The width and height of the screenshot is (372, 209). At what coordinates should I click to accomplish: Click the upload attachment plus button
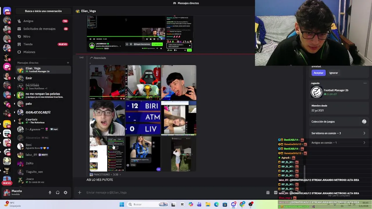[x=79, y=192]
